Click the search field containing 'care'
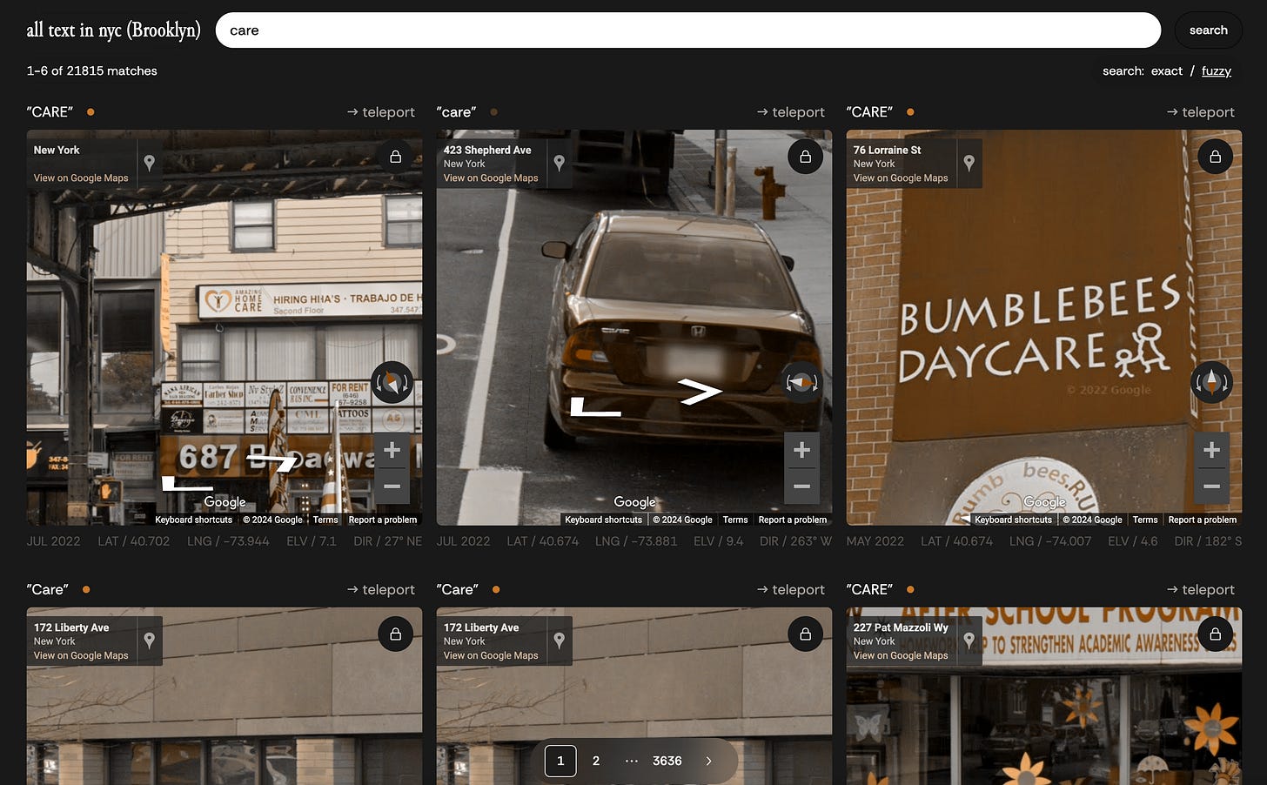 pos(688,30)
